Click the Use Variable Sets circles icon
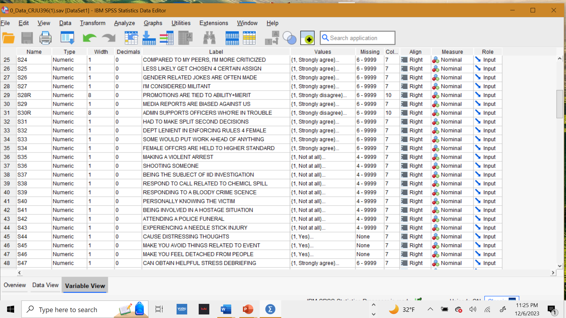The height and width of the screenshot is (318, 566). (289, 38)
